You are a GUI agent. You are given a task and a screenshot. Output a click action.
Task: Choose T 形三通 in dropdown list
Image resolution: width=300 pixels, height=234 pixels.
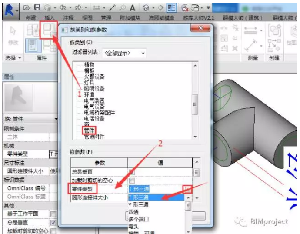tap(156, 197)
